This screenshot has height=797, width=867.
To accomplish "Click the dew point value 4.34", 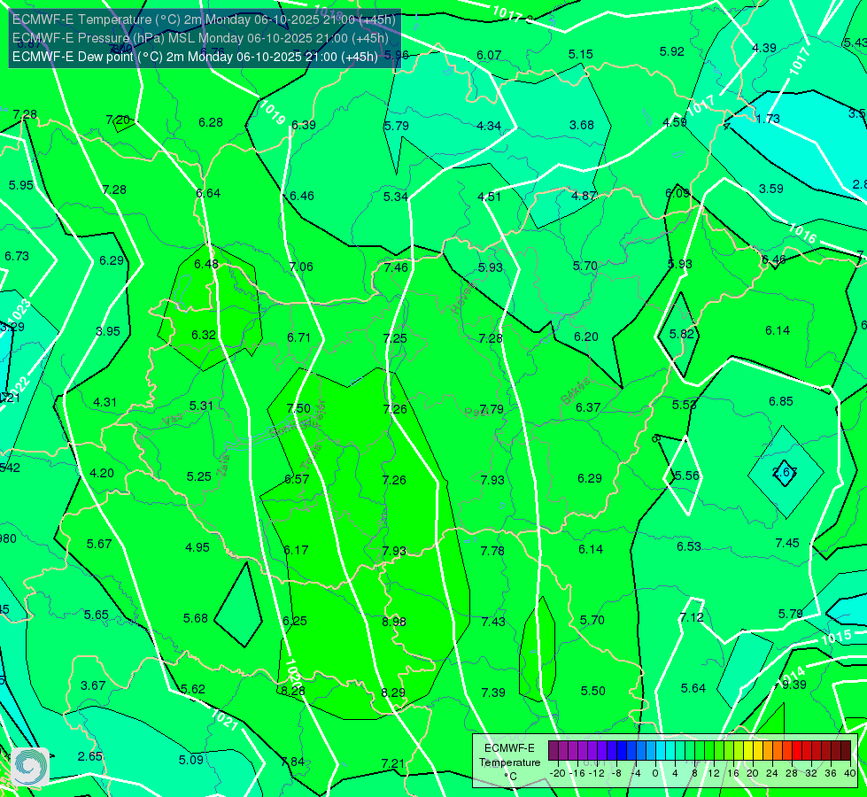I will click(x=489, y=126).
